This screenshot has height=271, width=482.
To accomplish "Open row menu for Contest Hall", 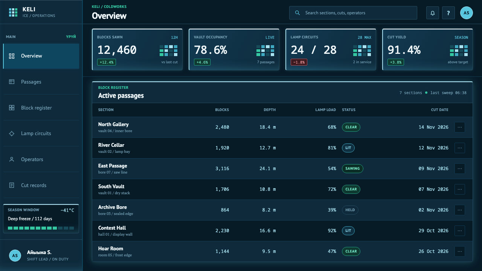I will 460,231.
